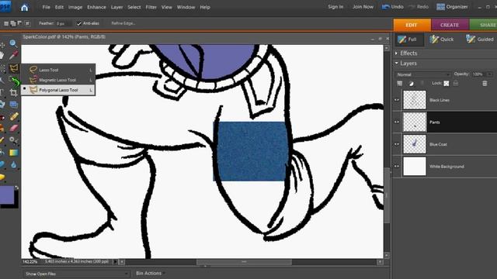Select the Healing Brush bandage tool
The width and height of the screenshot is (497, 279).
point(14,116)
